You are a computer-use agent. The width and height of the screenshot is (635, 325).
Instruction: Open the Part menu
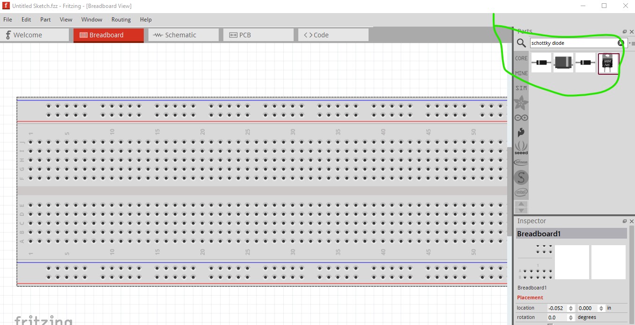coord(45,20)
